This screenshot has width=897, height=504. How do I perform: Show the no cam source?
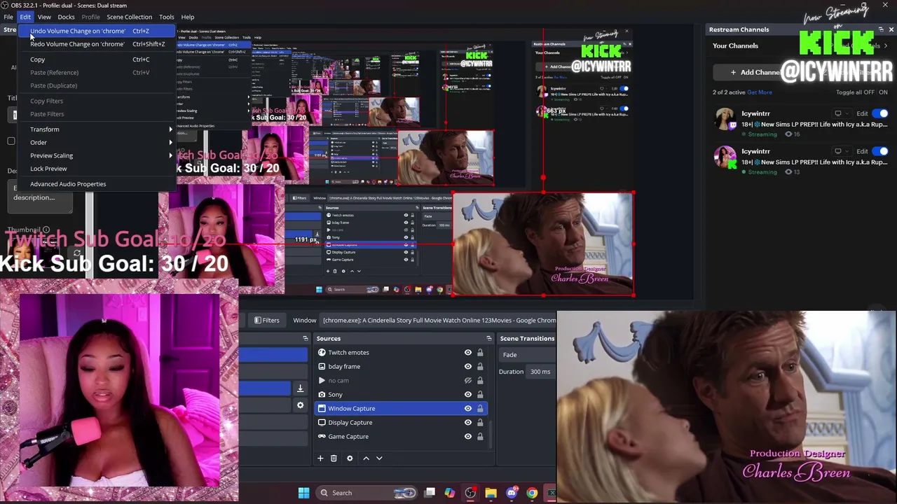click(x=468, y=381)
